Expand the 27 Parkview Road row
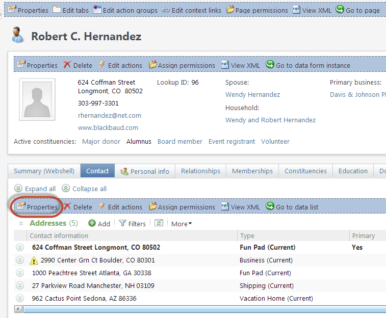This screenshot has height=318, width=386. click(20, 285)
